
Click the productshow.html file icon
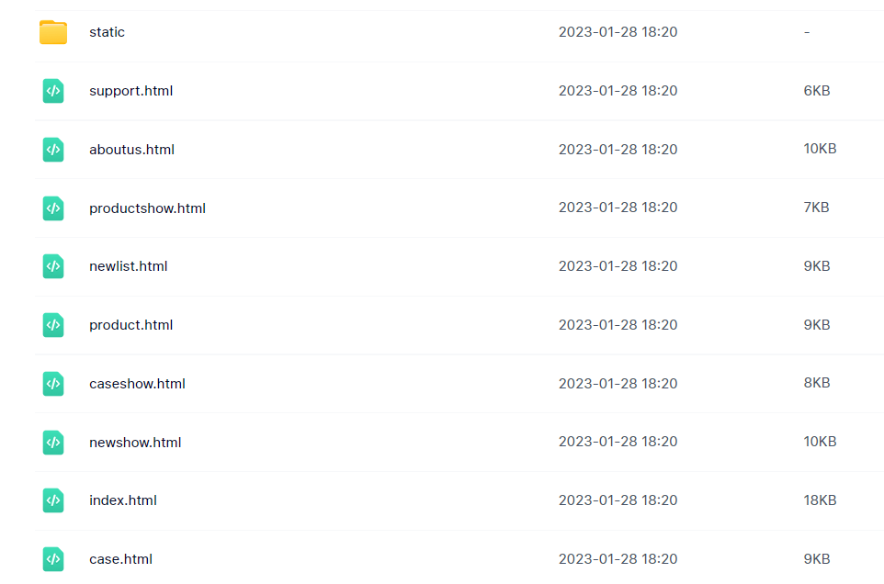click(x=53, y=208)
